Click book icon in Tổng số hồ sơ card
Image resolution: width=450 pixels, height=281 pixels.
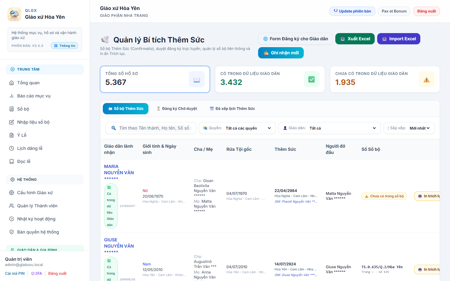tap(197, 79)
